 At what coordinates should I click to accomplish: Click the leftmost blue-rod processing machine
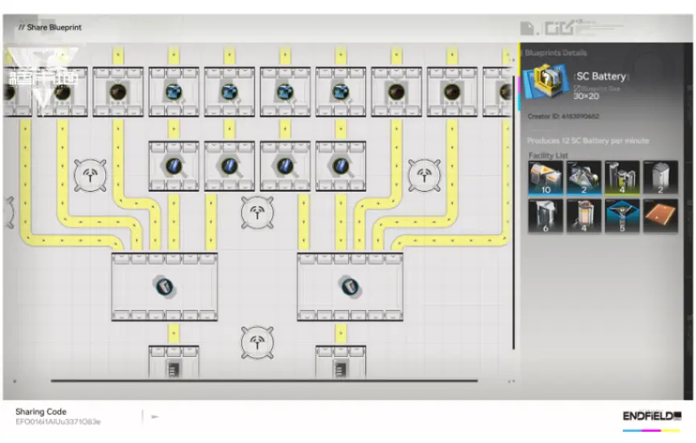click(174, 165)
